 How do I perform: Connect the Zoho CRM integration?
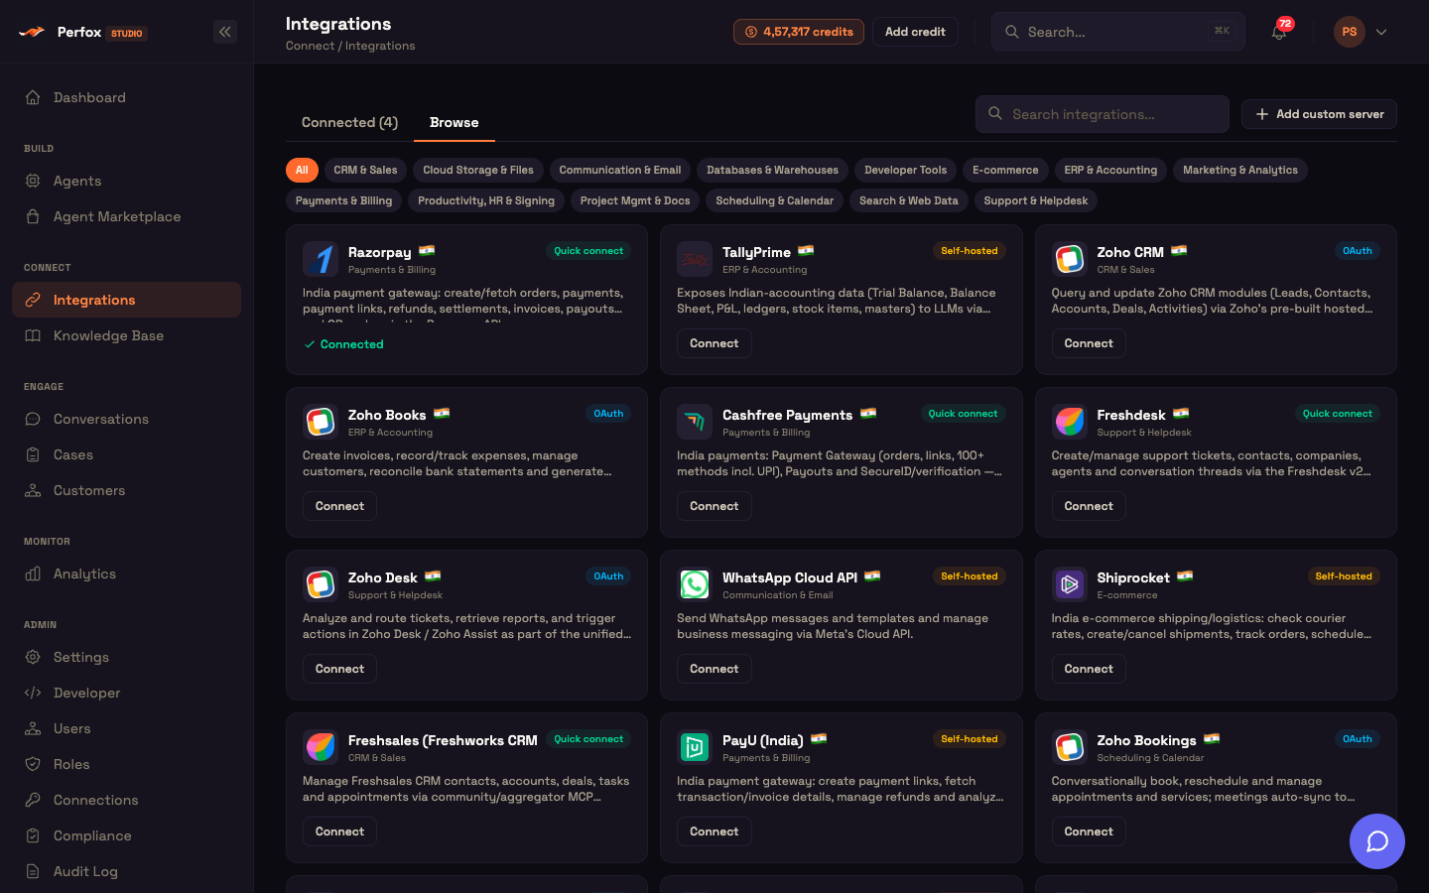pyautogui.click(x=1089, y=343)
